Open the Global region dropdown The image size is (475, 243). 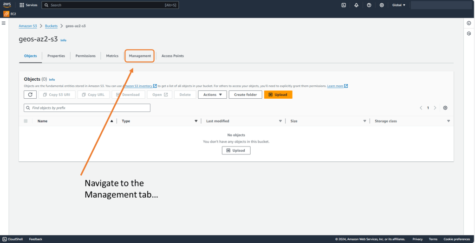(x=398, y=5)
